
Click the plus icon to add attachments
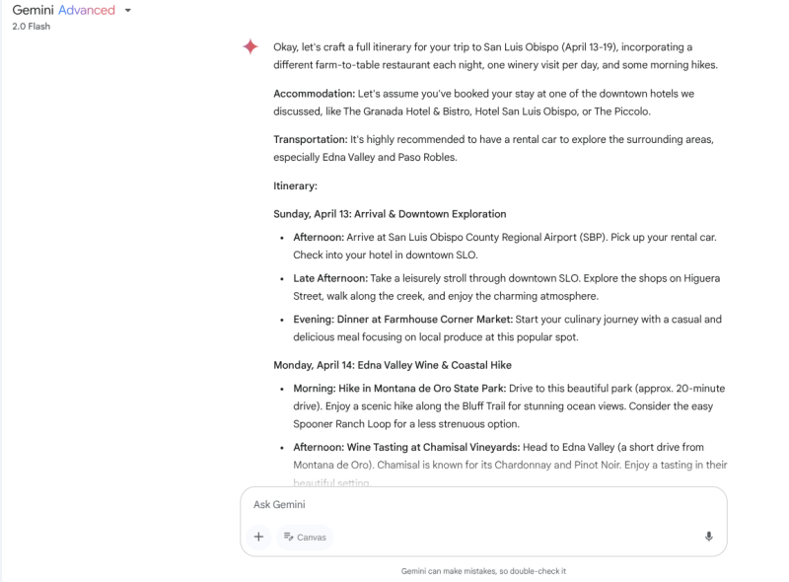point(258,537)
